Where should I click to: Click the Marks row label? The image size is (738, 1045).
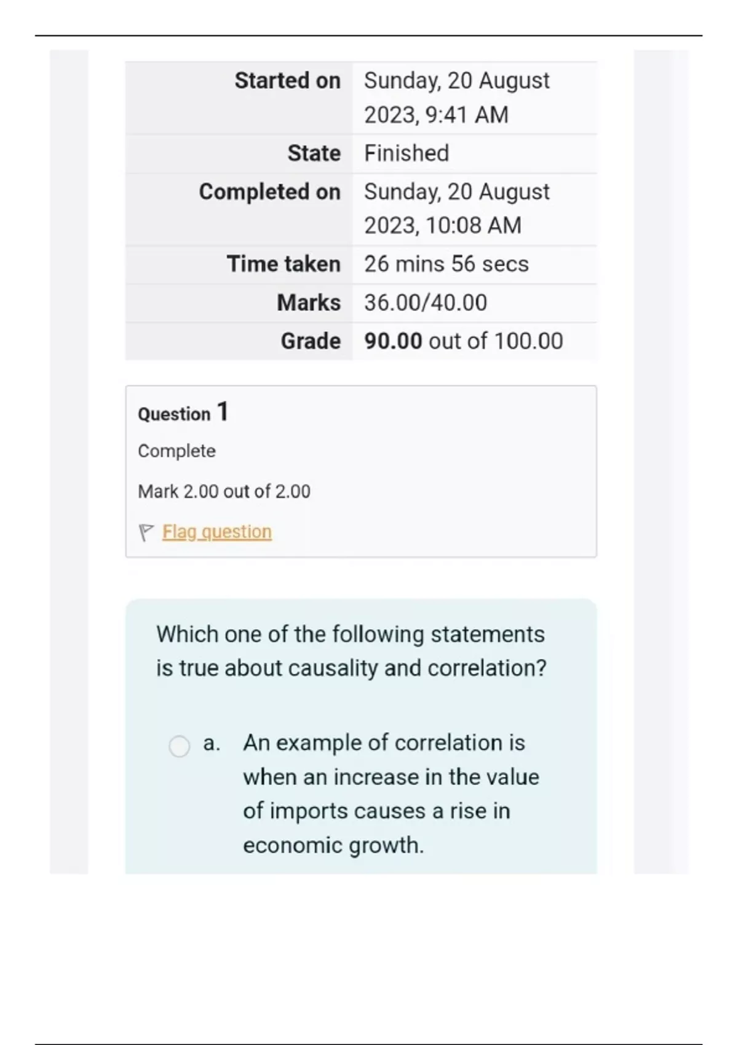(x=308, y=302)
